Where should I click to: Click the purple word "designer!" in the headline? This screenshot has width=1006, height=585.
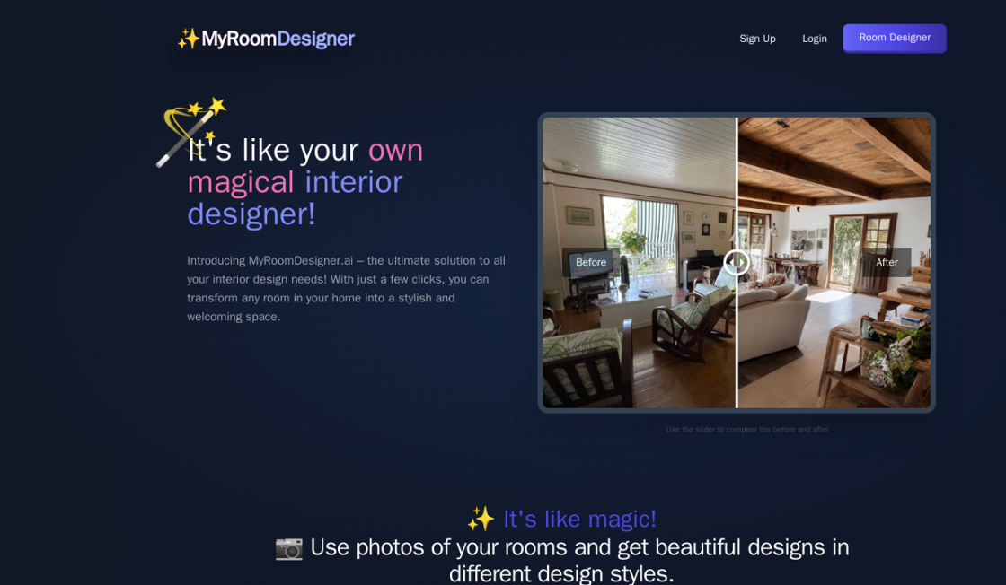(251, 214)
